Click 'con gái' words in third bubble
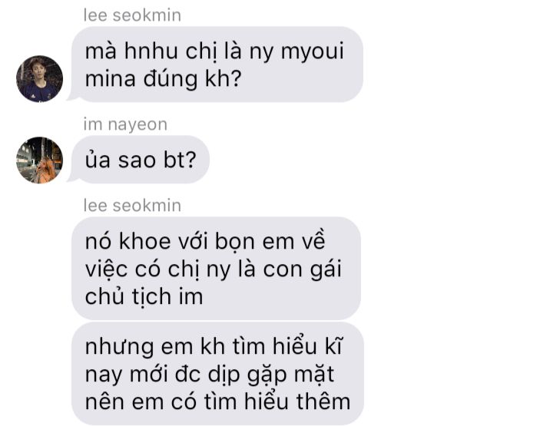This screenshot has height=426, width=553. (x=303, y=269)
